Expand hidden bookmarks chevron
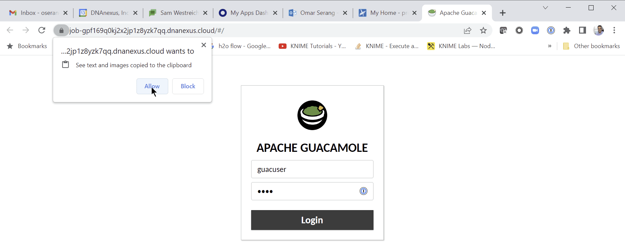The width and height of the screenshot is (625, 249). point(550,46)
